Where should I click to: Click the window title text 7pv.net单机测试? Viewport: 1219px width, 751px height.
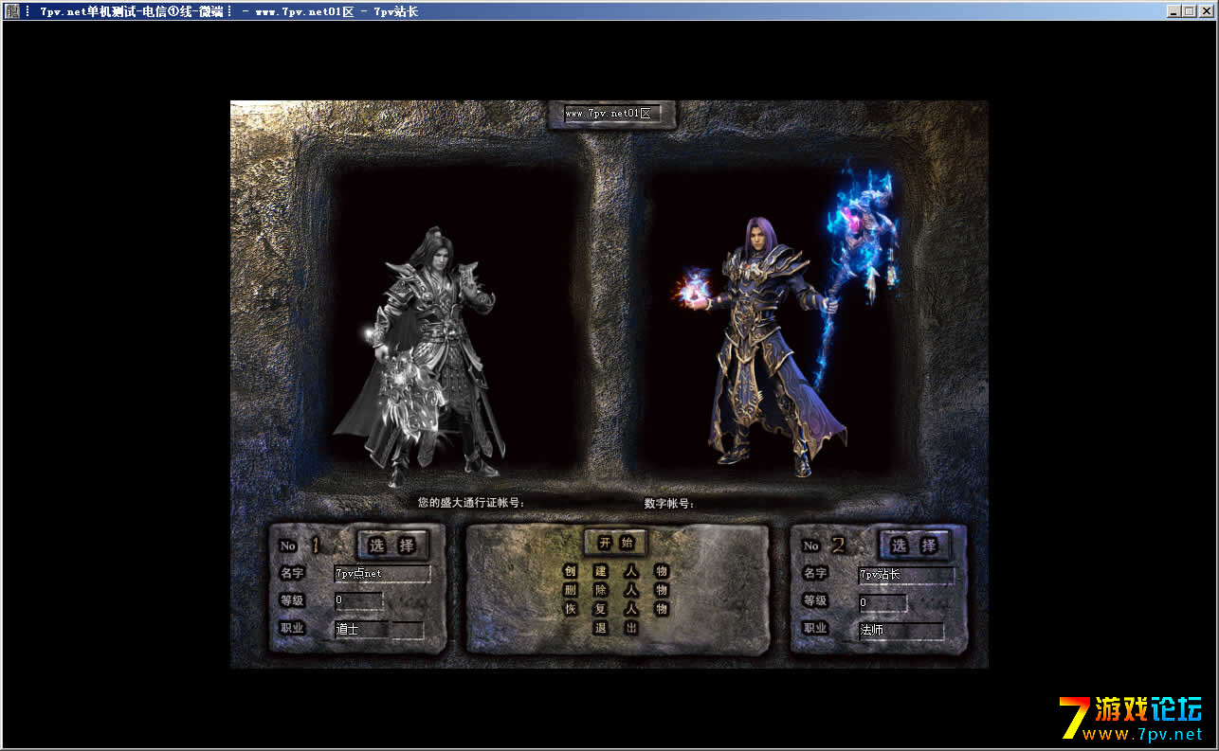[x=87, y=11]
